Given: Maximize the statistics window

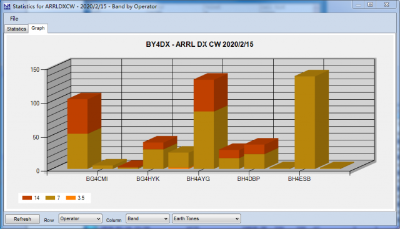Looking at the screenshot, I should pos(370,4).
